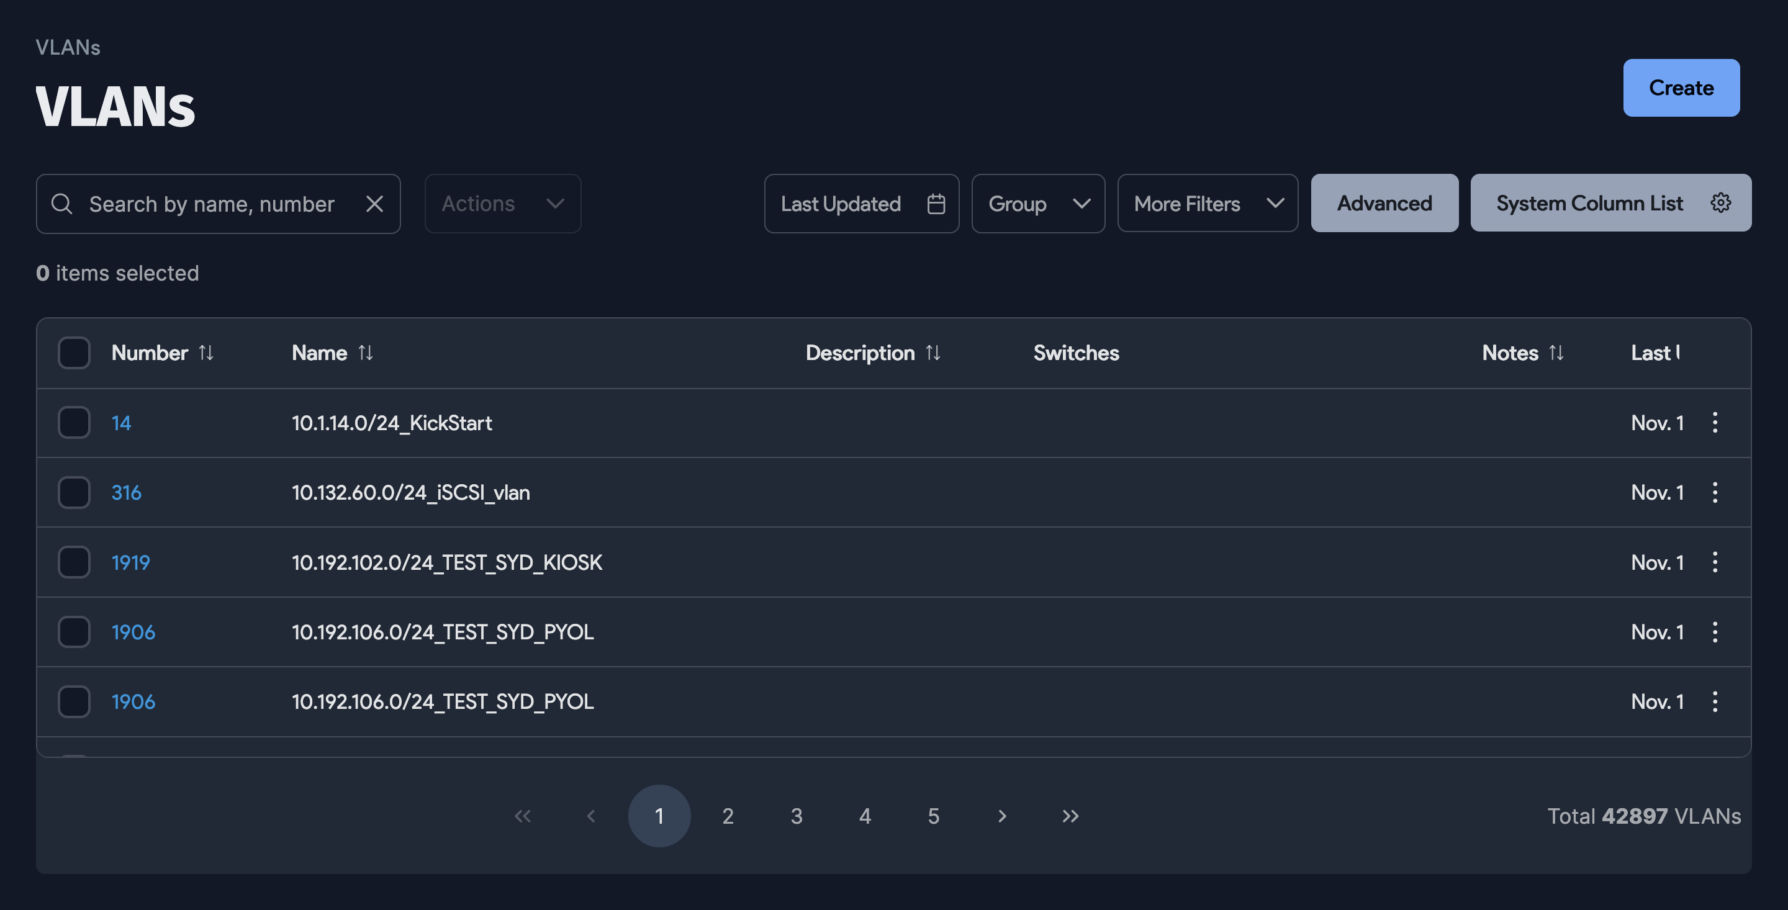Viewport: 1788px width, 910px height.
Task: Click the search magnifier icon
Action: point(62,204)
